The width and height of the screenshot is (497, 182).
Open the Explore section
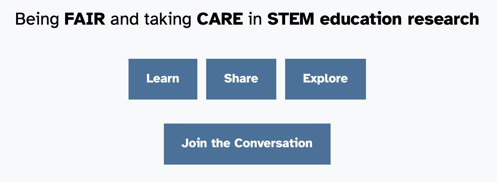325,79
